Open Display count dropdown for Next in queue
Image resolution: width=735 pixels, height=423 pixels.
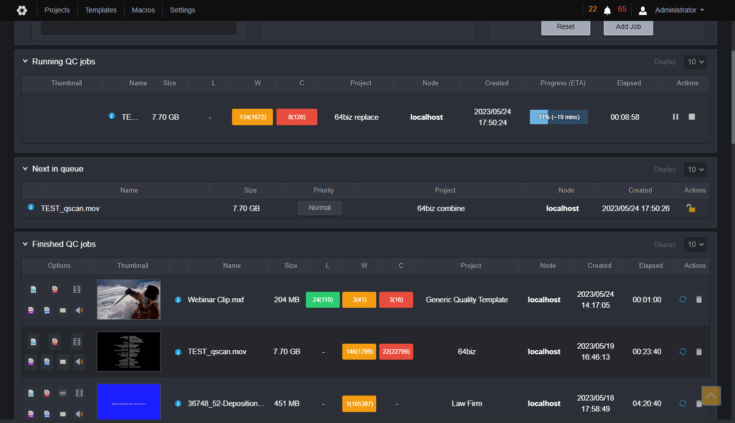pyautogui.click(x=695, y=170)
